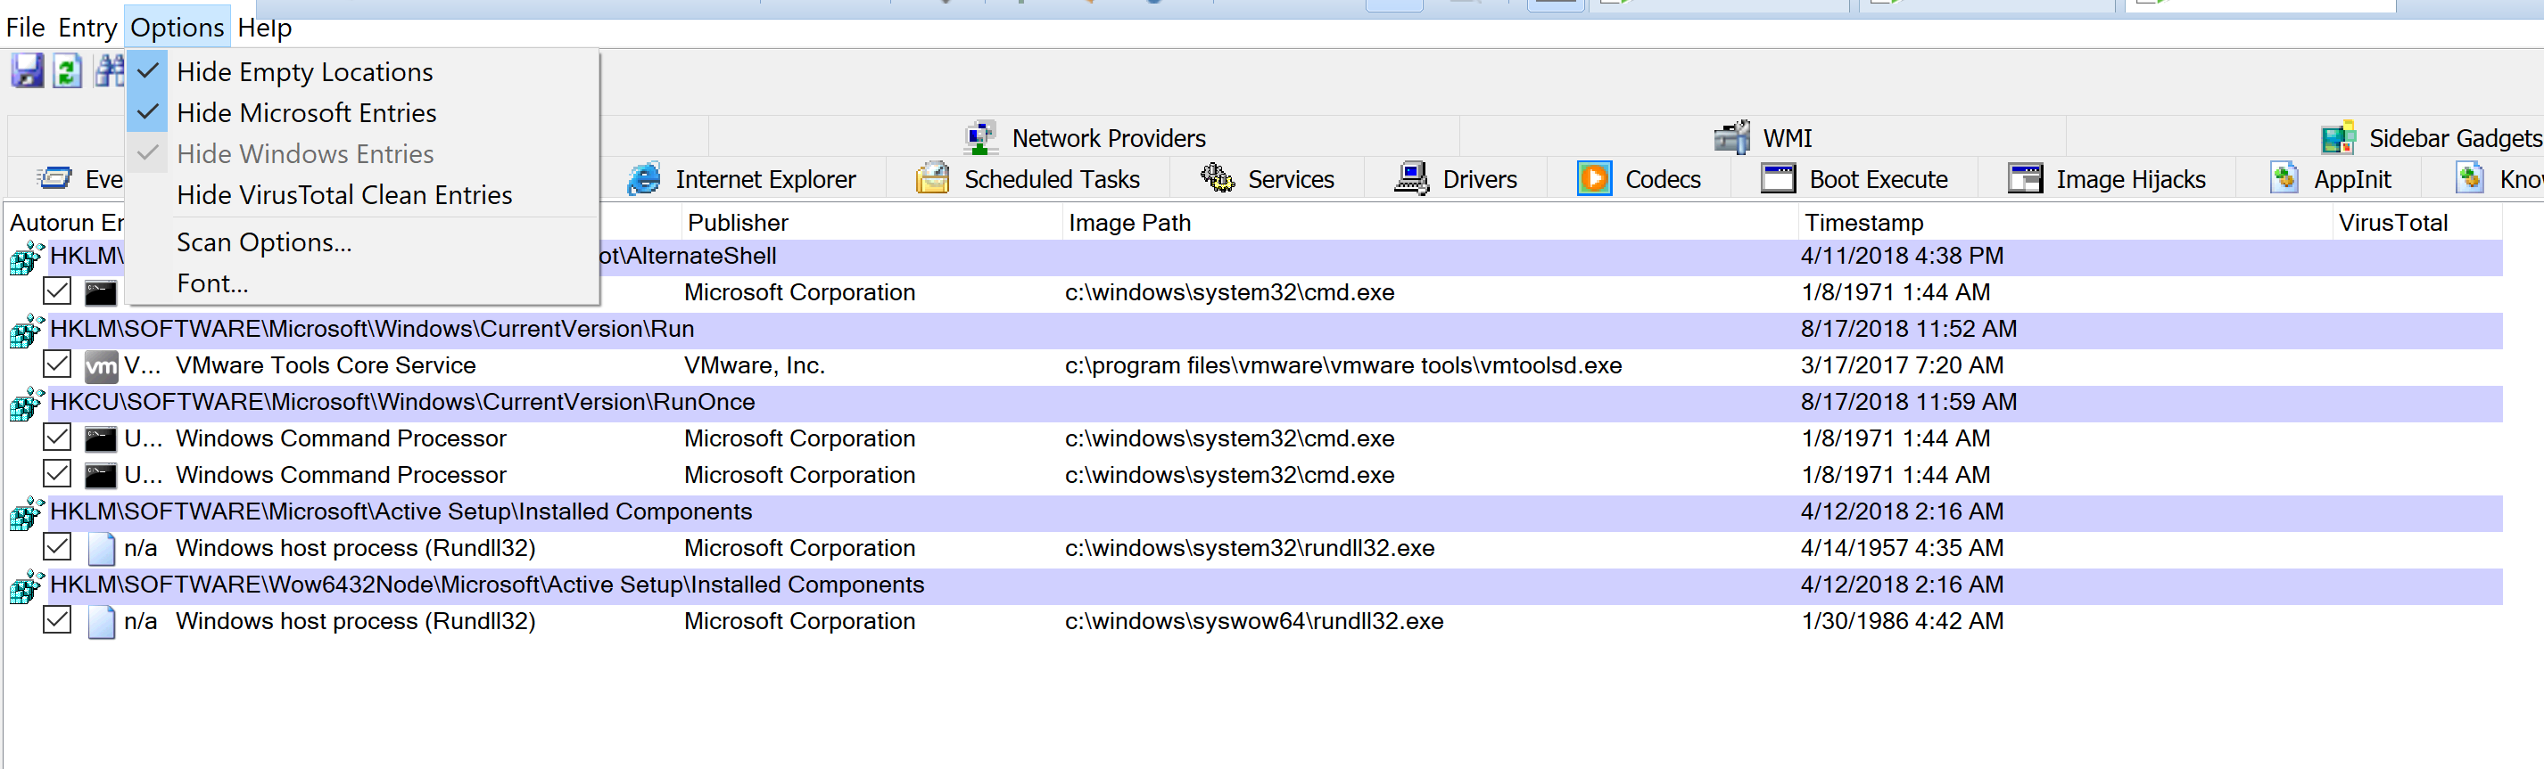The width and height of the screenshot is (2544, 769).
Task: Select the Drivers tab icon
Action: tap(1410, 179)
